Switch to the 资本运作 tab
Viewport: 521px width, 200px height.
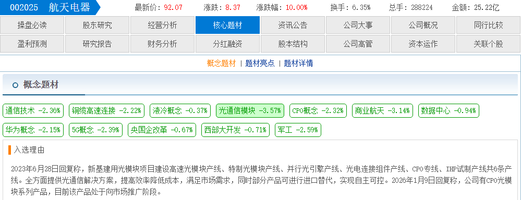423,44
